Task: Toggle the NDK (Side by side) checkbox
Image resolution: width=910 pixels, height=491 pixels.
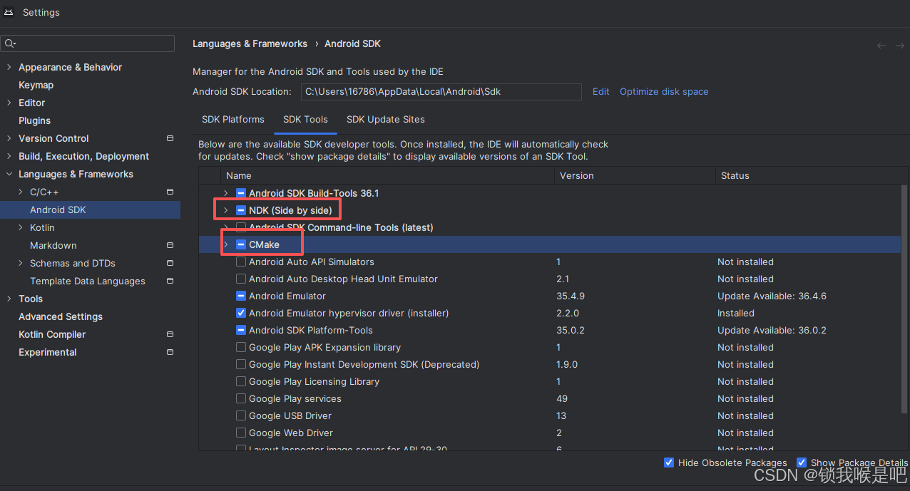Action: pyautogui.click(x=241, y=210)
